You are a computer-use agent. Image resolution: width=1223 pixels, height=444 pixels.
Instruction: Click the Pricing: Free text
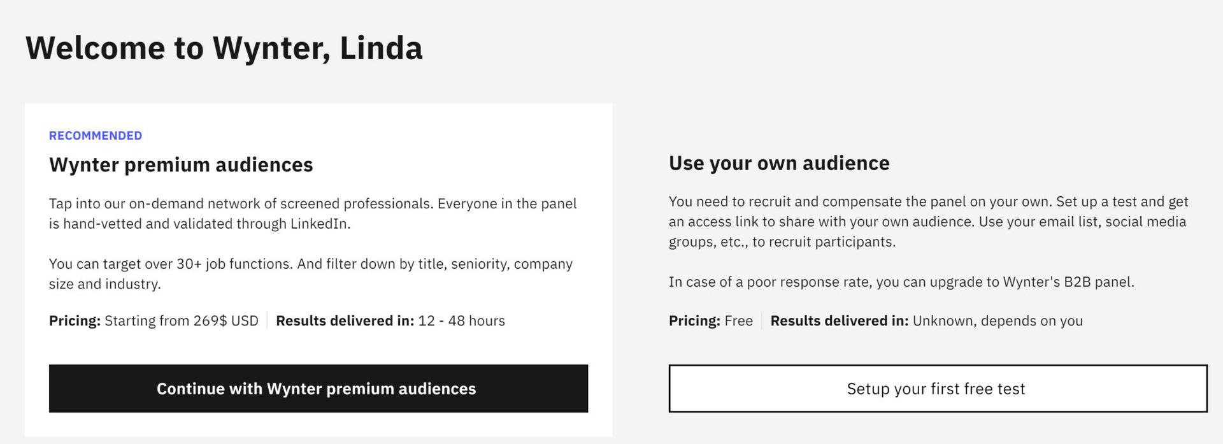click(710, 321)
